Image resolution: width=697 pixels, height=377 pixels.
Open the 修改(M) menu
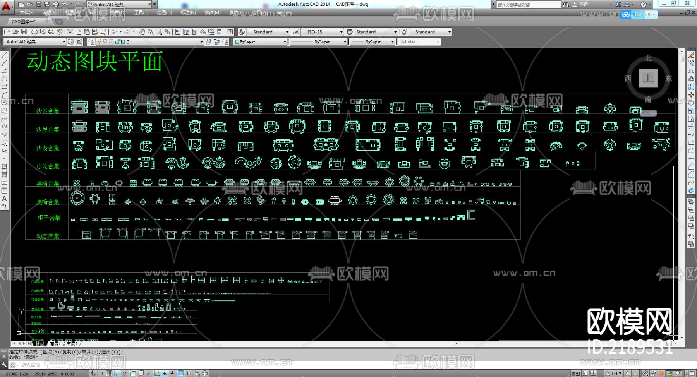pos(213,13)
